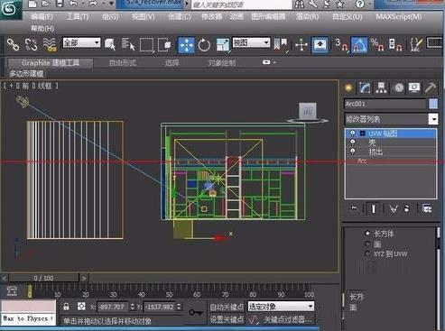Screen dimensions: 445x331
Task: Click the 3ds Max application logo button
Action: (x=9, y=8)
